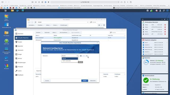This screenshot has height=95, width=170.
Task: Select Home Assistant VM row
Action: pyautogui.click(x=80, y=38)
